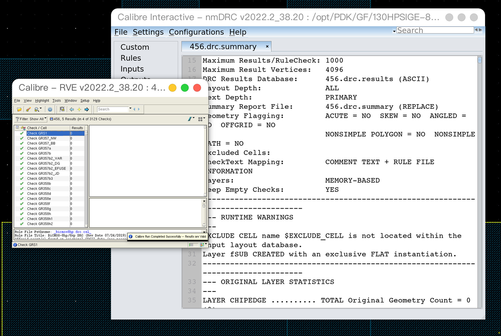501x336 pixels.
Task: Click the colored status icon at RVE bottom right
Action: [x=202, y=245]
